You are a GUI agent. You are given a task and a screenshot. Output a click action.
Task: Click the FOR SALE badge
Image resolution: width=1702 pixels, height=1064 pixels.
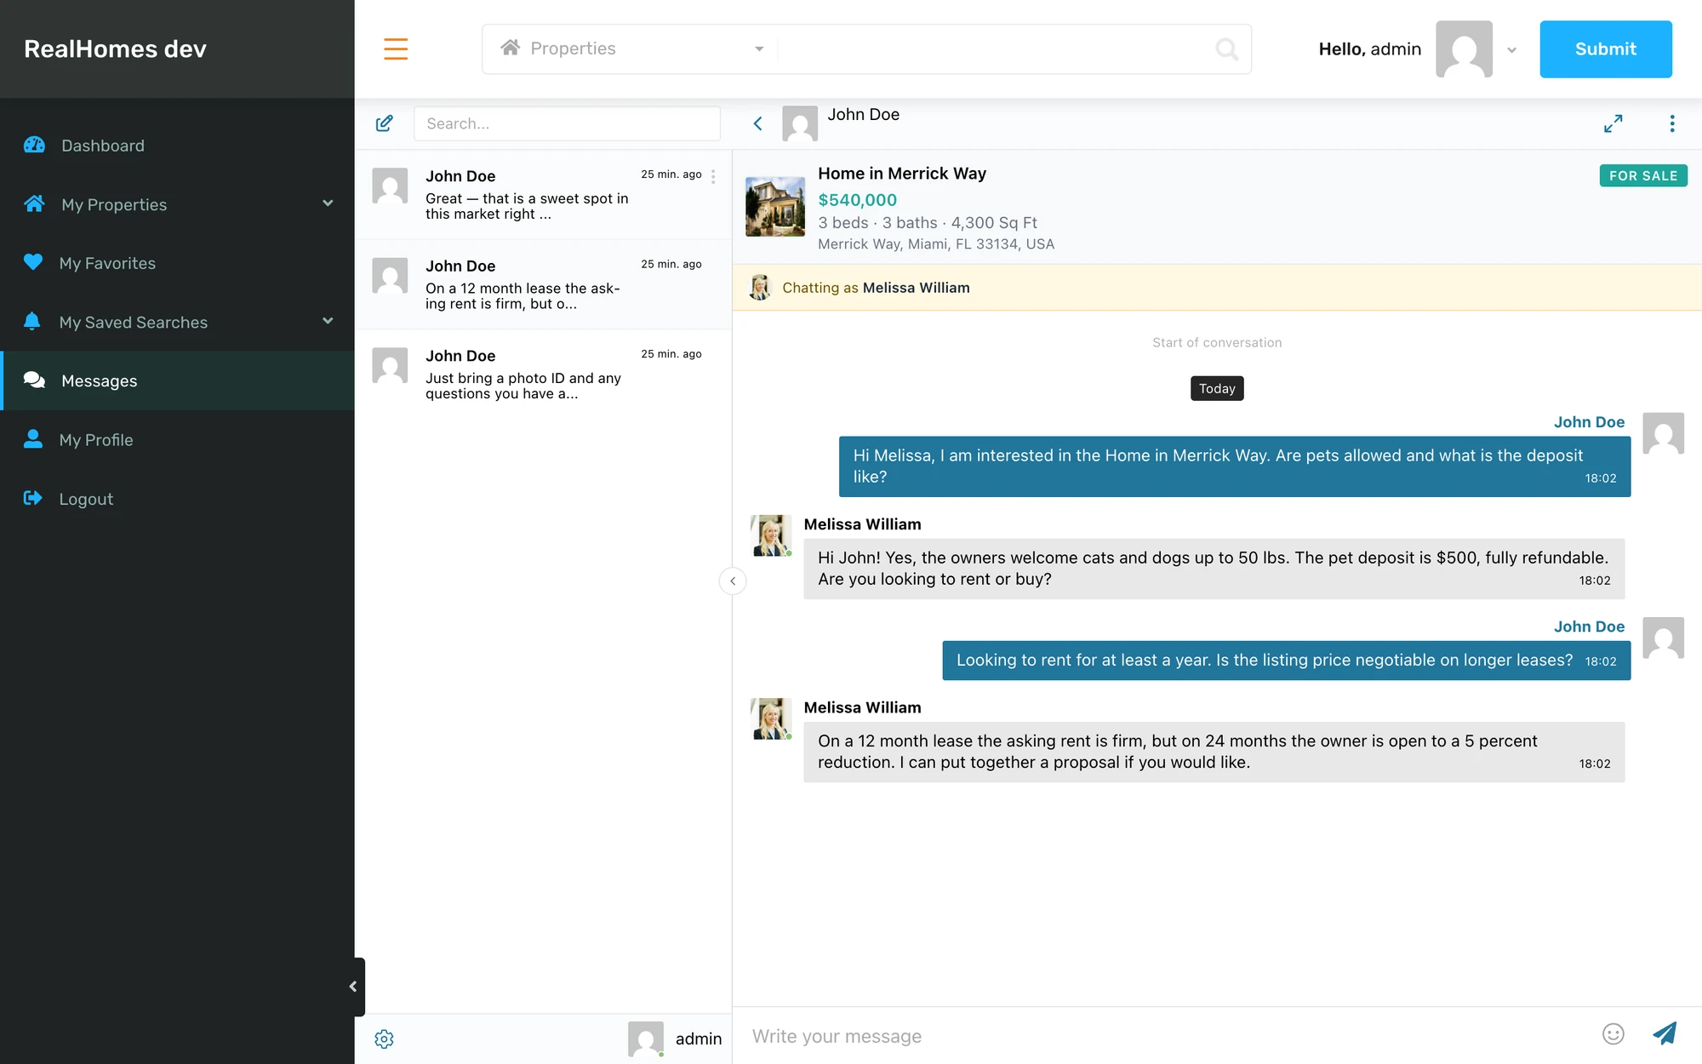pos(1642,175)
